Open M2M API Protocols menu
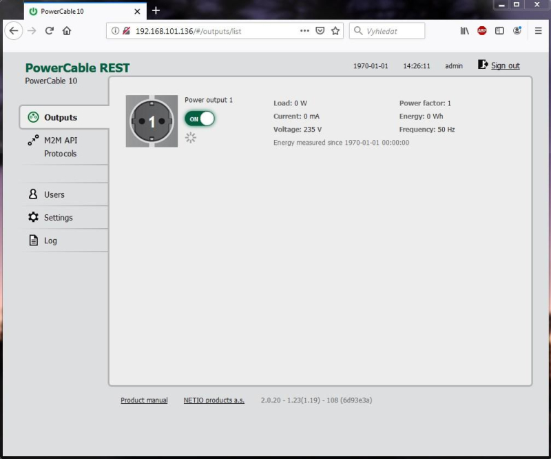This screenshot has width=551, height=459. coord(61,147)
